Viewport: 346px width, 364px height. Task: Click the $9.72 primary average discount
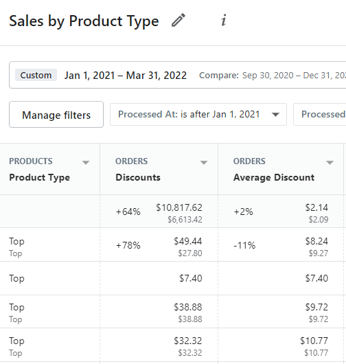[316, 307]
